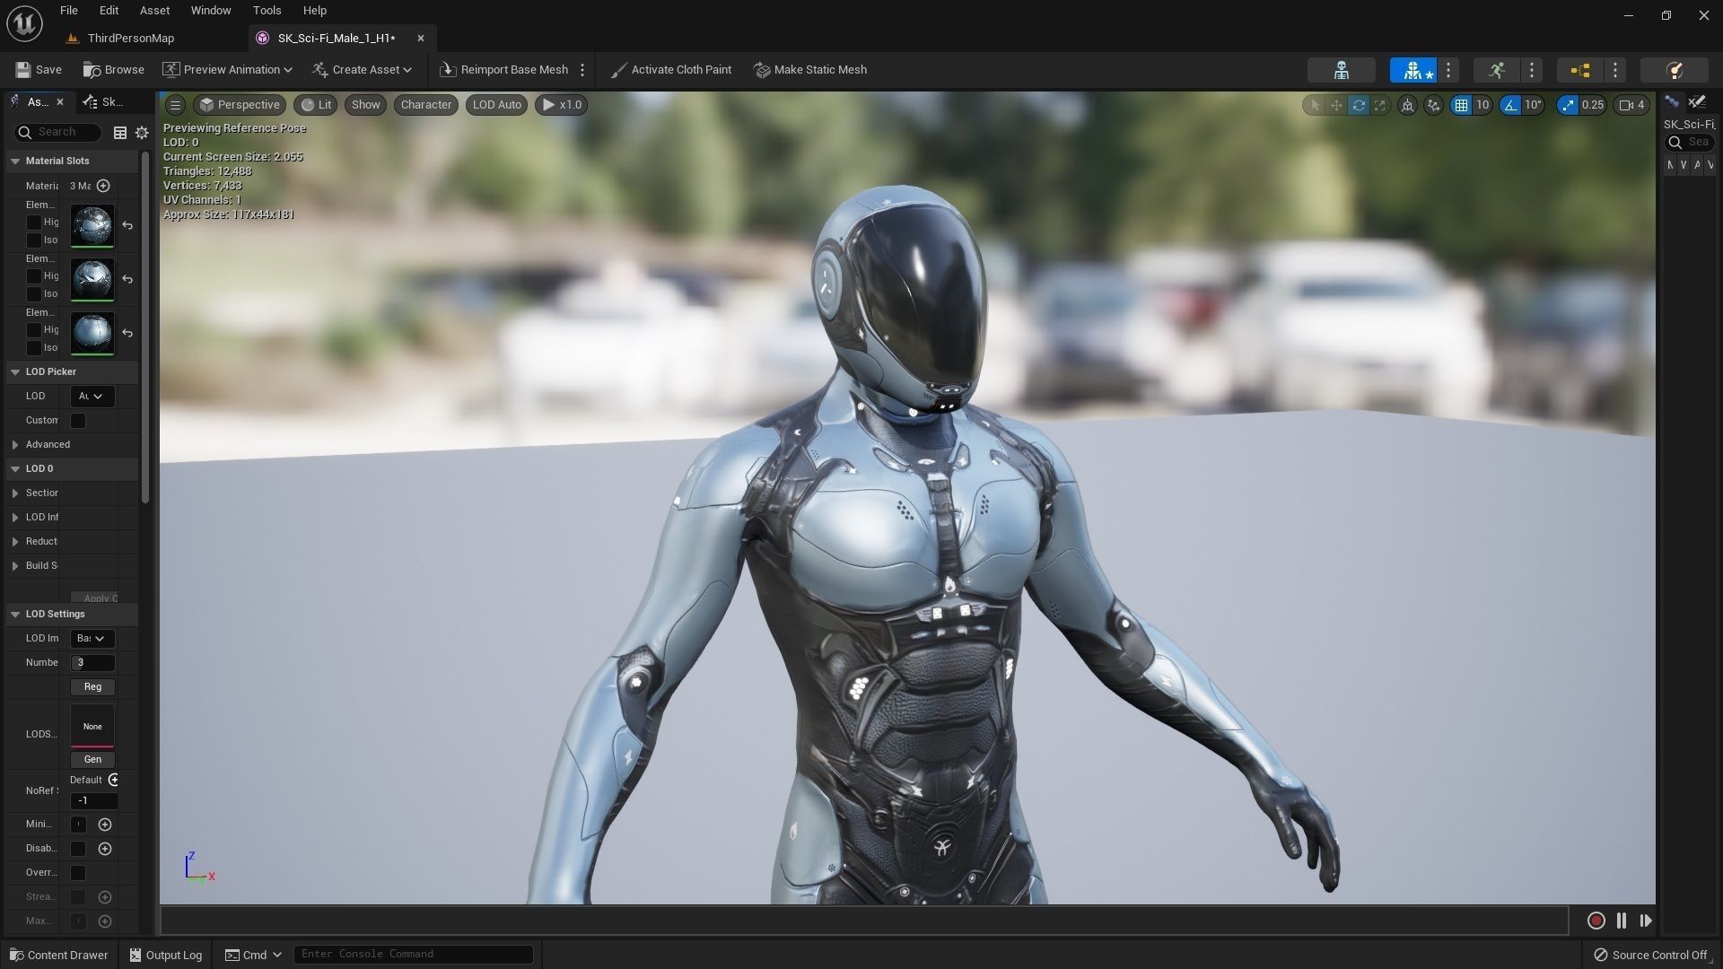Click the record button in timeline
Screen dimensions: 1723x969
point(1596,921)
